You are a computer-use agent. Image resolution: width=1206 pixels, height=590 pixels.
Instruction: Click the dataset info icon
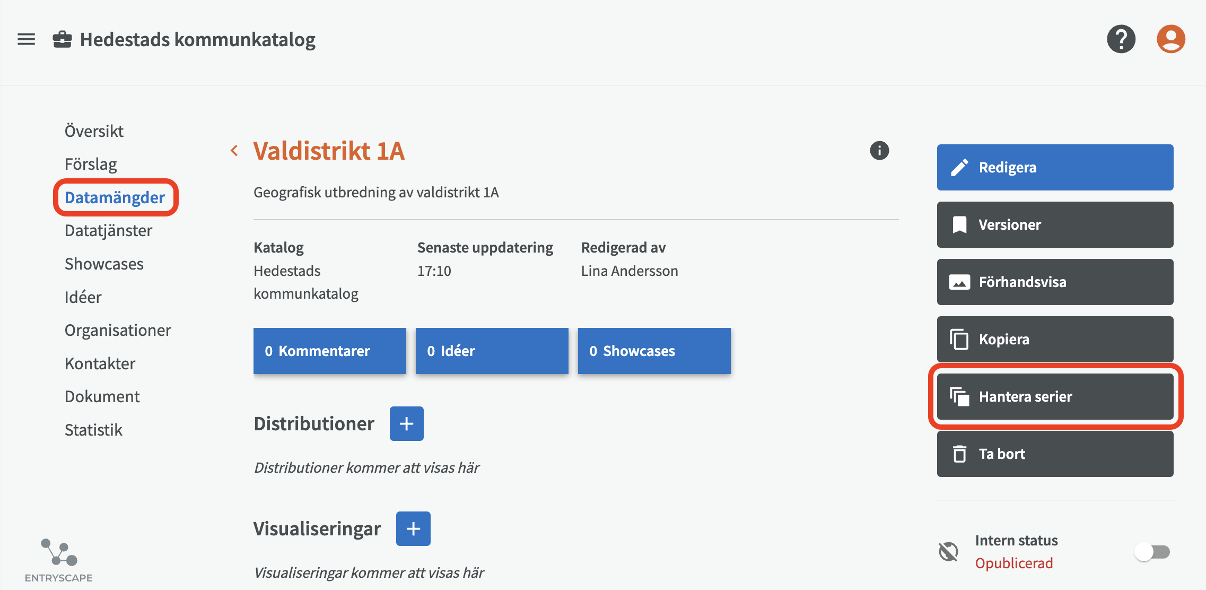pos(879,151)
